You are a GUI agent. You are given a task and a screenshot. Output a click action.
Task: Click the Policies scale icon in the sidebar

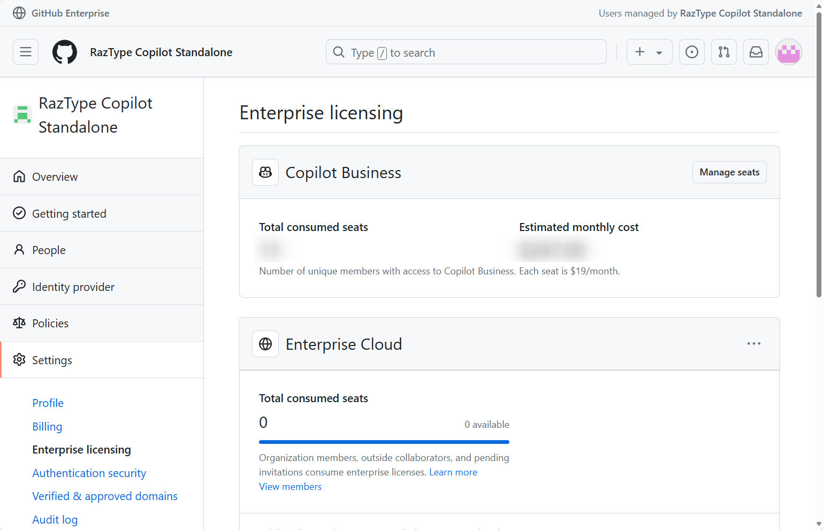click(19, 322)
